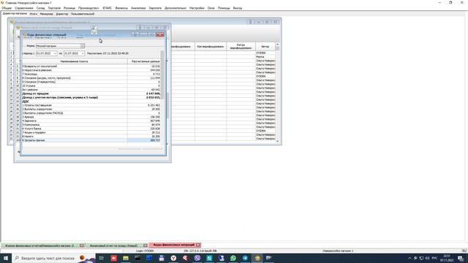Screen dimensions: 468x263
Task: Open the Розница menu
Action: tap(69, 8)
